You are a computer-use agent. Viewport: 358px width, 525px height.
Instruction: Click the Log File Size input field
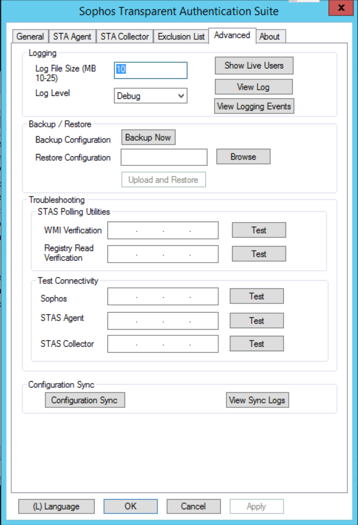[151, 70]
